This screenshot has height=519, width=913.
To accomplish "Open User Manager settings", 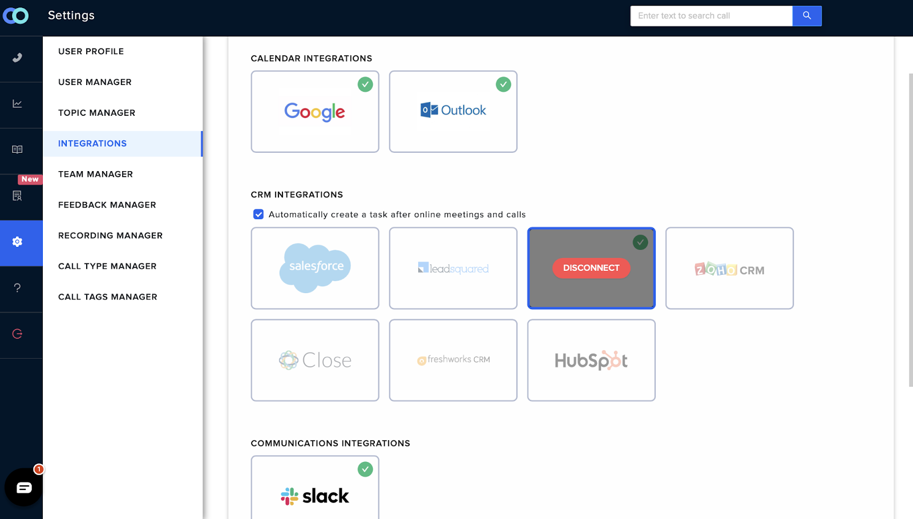I will (x=95, y=82).
